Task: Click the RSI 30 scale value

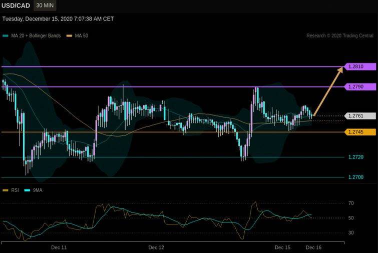Action: click(x=351, y=232)
